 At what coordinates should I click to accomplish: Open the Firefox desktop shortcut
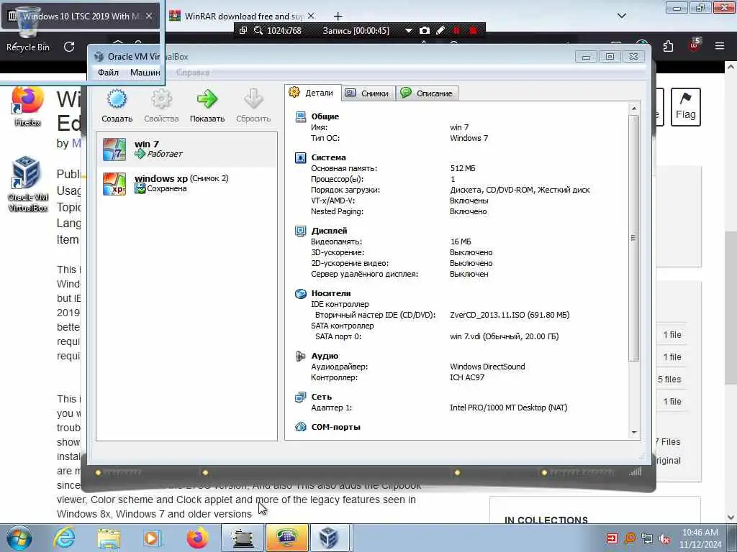27,106
